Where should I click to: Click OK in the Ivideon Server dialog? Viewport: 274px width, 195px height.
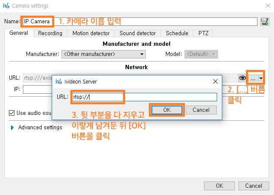[x=167, y=110]
